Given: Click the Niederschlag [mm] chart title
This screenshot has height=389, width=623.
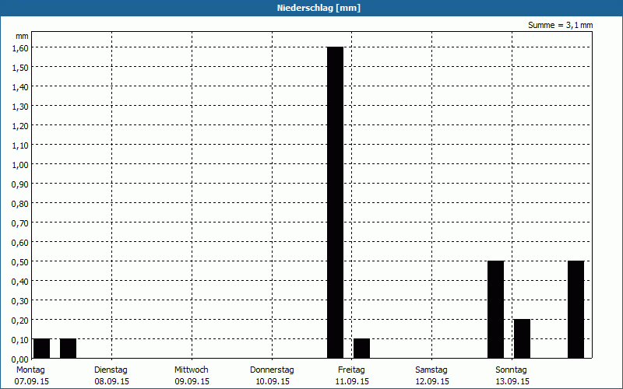Looking at the screenshot, I should (x=319, y=8).
